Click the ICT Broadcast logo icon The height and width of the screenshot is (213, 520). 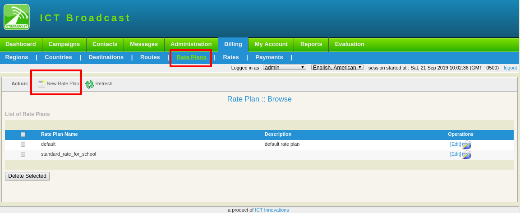click(x=17, y=17)
